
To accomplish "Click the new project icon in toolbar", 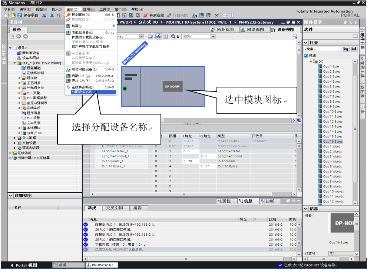I will point(7,16).
